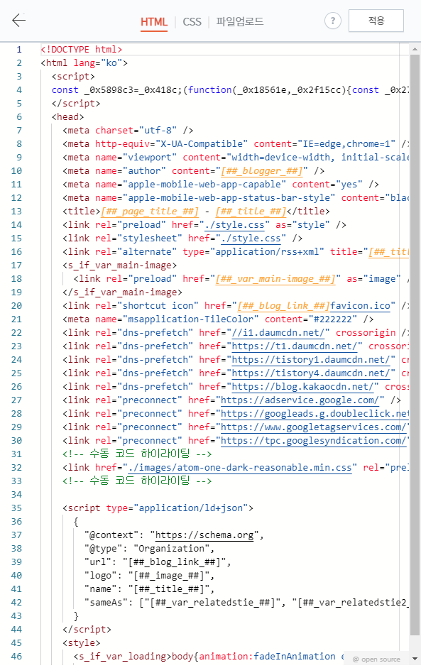Click the [##_page_title_##] placeholder
421x668 pixels.
(x=150, y=212)
